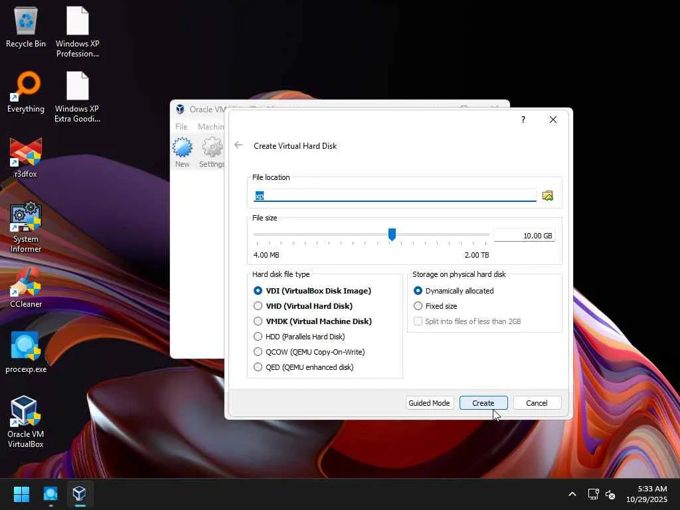Open the file location browse folder icon
Image resolution: width=680 pixels, height=510 pixels.
tap(547, 196)
